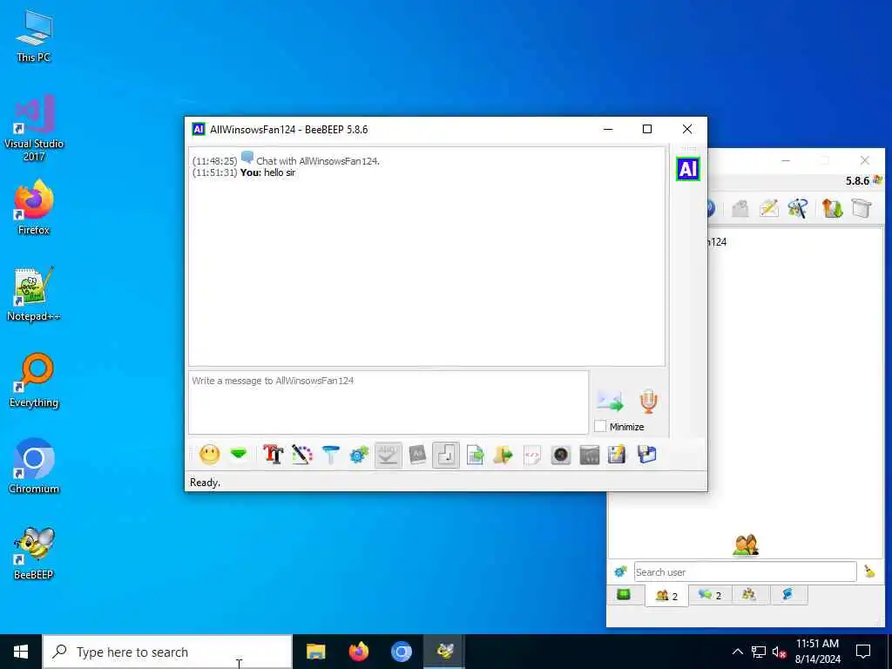Viewport: 892px width, 669px height.
Task: Click 'Chat with AllWinsowsFan124.' header line
Action: point(318,161)
